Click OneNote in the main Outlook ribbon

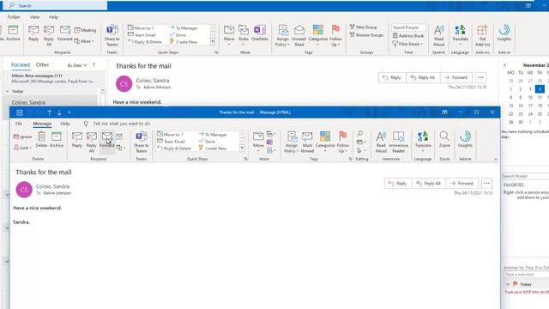click(260, 33)
